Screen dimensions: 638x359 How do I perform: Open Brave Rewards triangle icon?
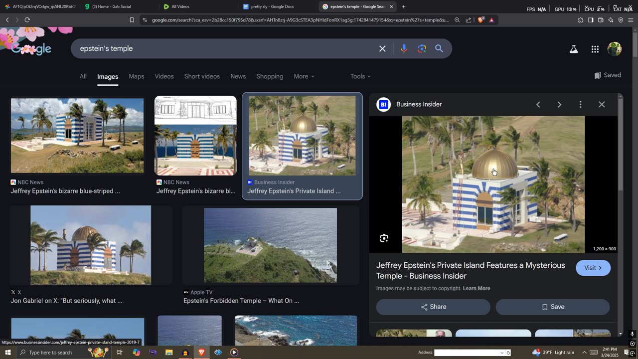coord(491,20)
